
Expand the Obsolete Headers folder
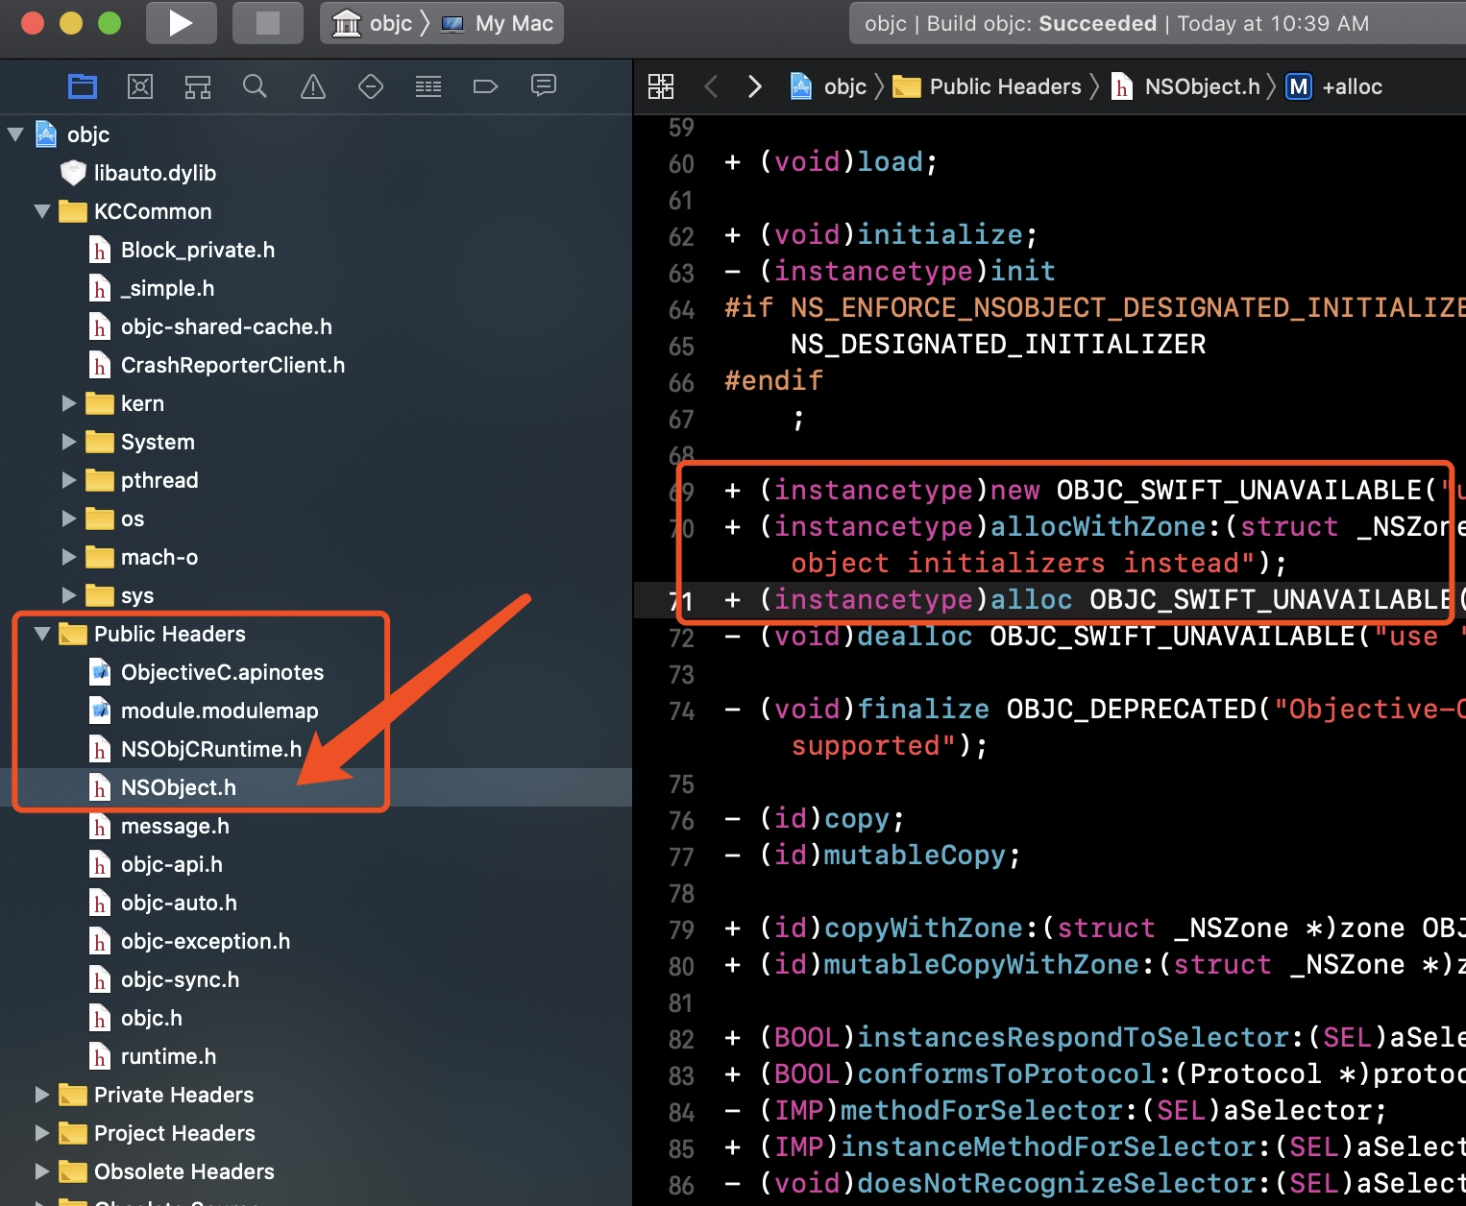point(42,1171)
